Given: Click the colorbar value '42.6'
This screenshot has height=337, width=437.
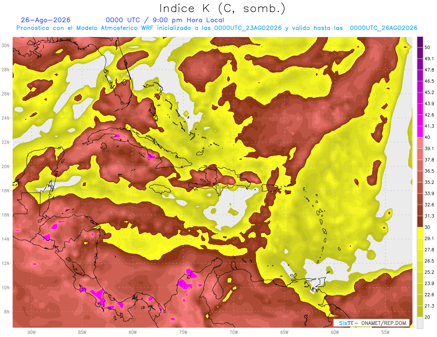Looking at the screenshot, I should tap(429, 115).
